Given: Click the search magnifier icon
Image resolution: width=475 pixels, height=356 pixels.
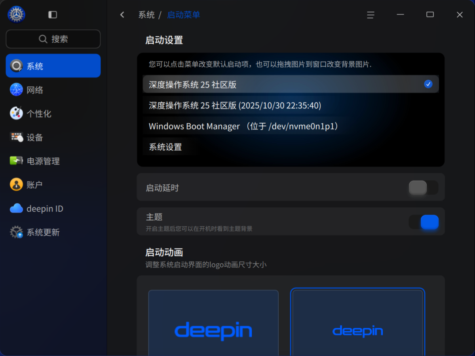Looking at the screenshot, I should [x=43, y=39].
